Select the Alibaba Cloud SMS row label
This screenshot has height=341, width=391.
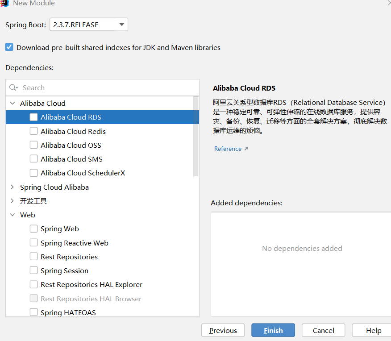(x=71, y=159)
